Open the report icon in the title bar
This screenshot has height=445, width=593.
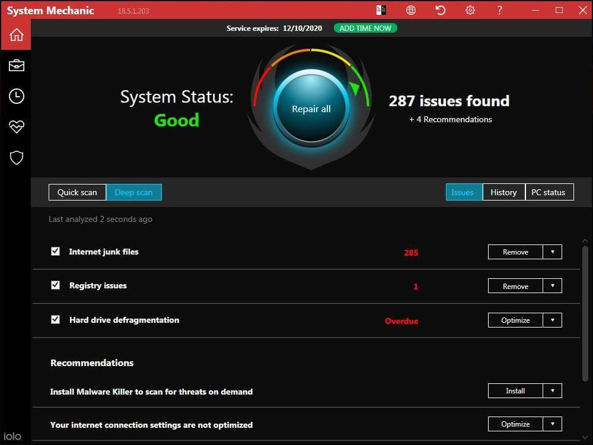click(381, 10)
